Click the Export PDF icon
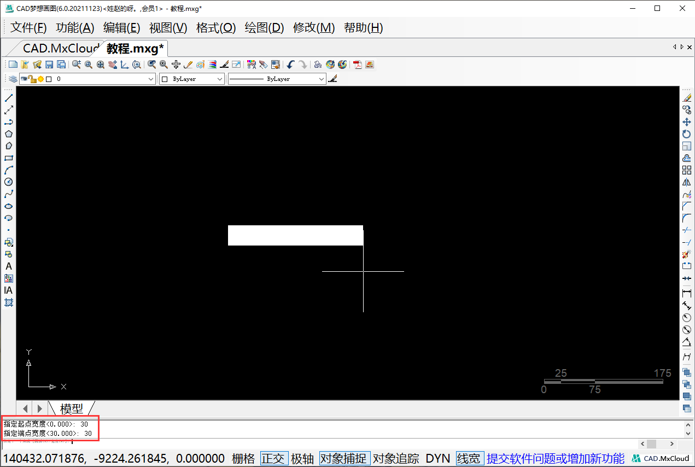 [x=358, y=65]
